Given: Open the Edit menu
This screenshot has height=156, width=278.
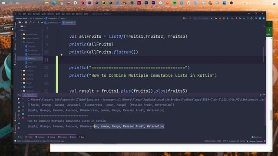Looking at the screenshot, I should [24, 14].
